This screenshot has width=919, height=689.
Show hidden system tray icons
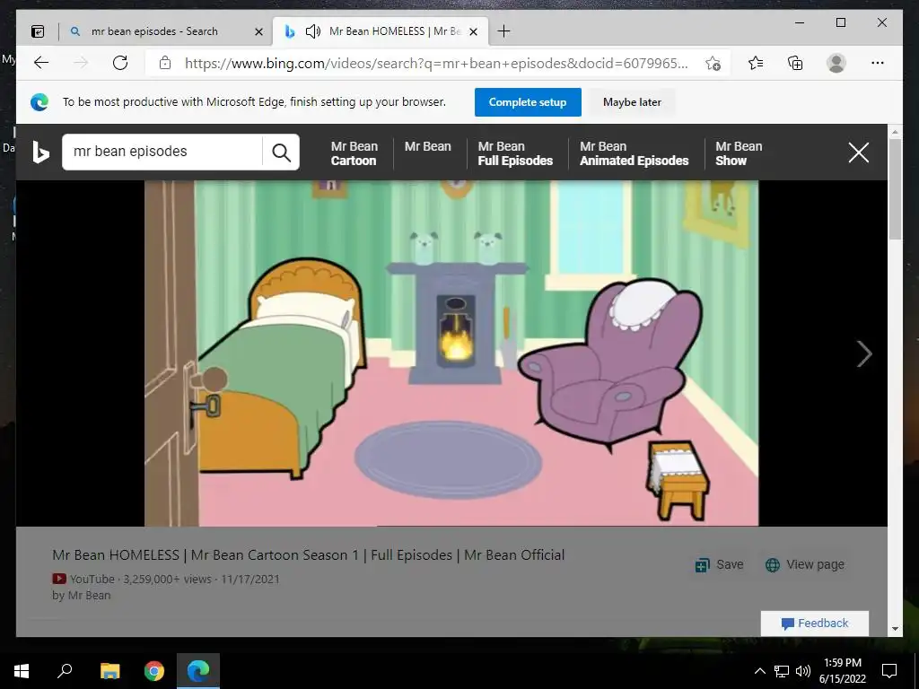[759, 671]
